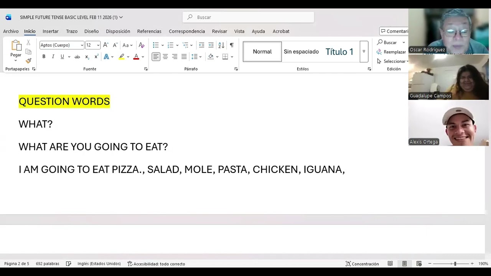Click the spelling check icon in status bar

69,264
